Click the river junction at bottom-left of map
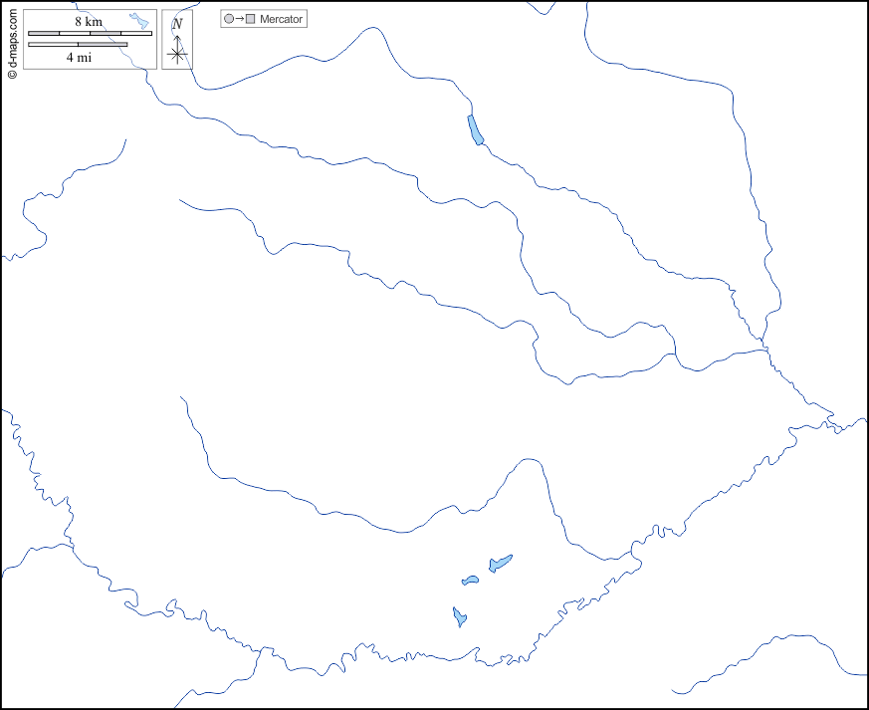The image size is (869, 710). point(72,547)
